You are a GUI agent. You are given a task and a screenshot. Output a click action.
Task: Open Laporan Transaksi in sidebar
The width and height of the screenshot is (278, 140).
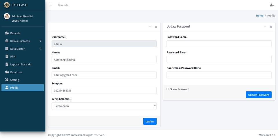point(23,64)
